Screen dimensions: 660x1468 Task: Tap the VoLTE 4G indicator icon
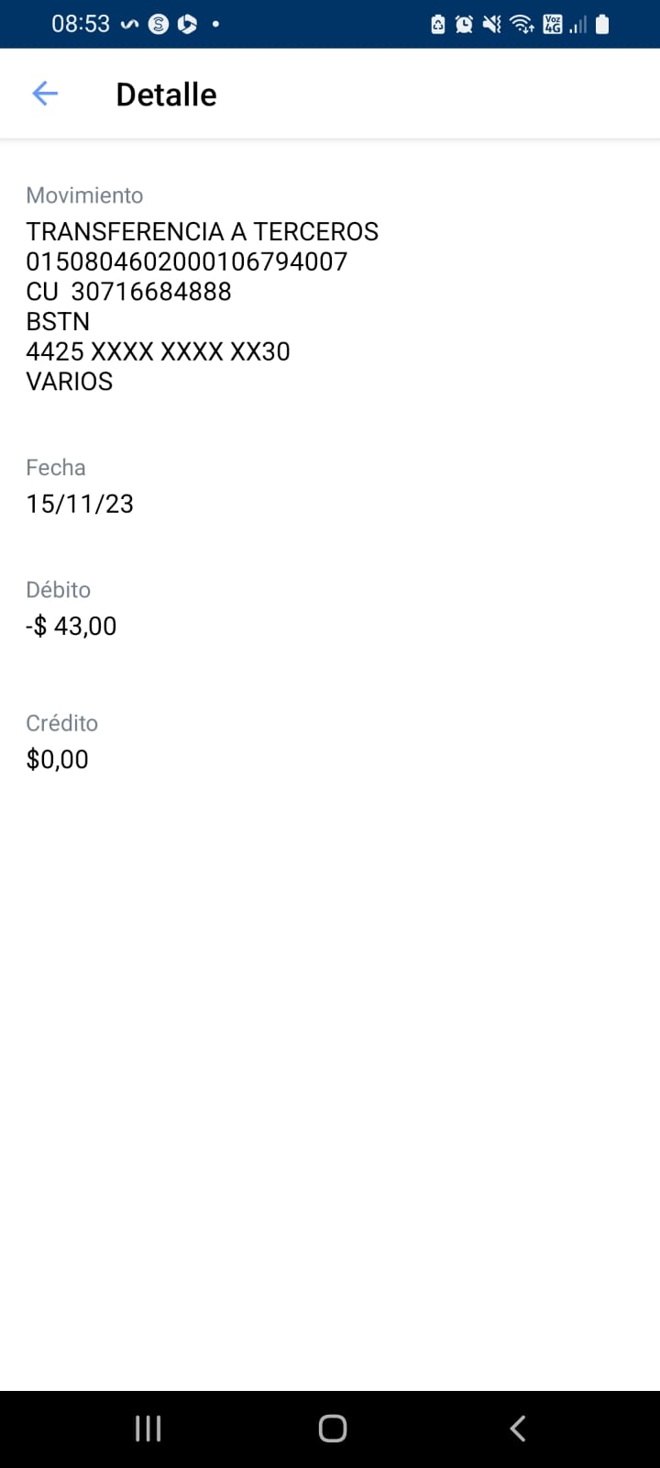552,25
